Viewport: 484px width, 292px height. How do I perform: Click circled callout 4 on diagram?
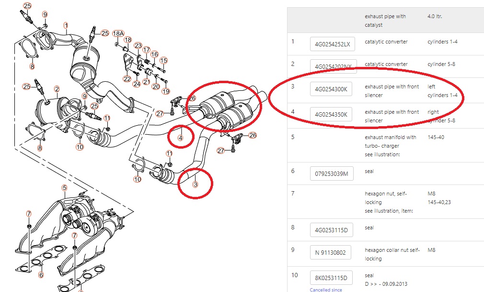pos(181,138)
